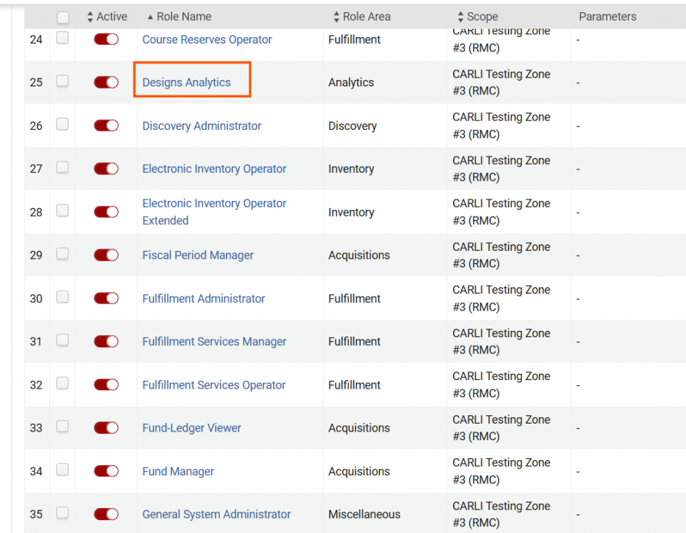
Task: Select checkbox for Electronic Inventory Operator Extended
Action: (x=63, y=211)
